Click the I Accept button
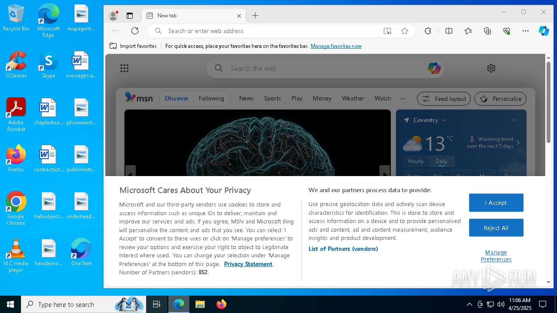Image resolution: width=557 pixels, height=313 pixels. click(x=496, y=203)
